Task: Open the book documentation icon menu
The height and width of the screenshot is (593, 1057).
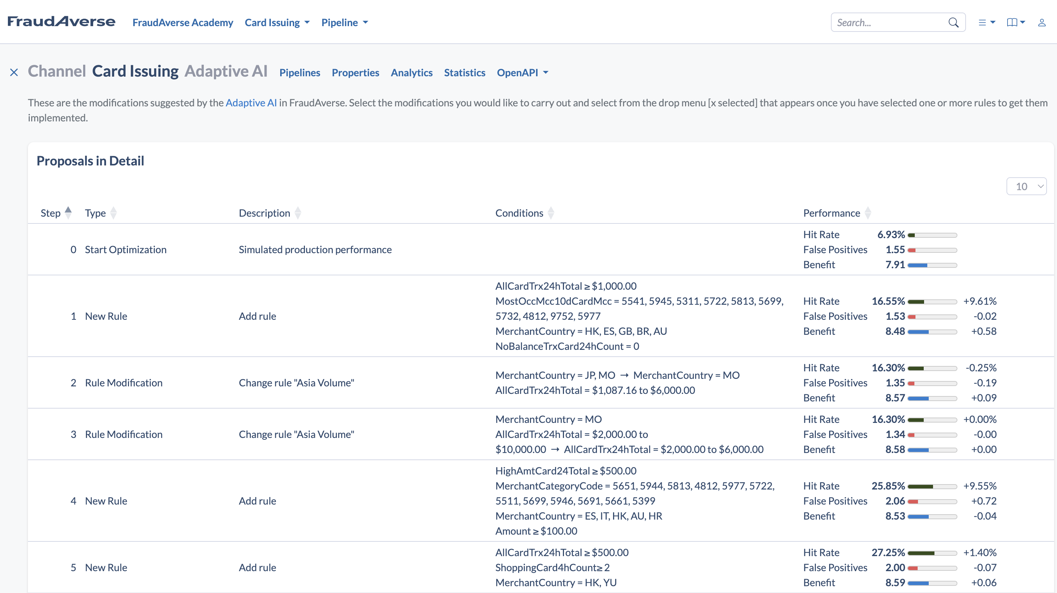Action: pos(1015,23)
